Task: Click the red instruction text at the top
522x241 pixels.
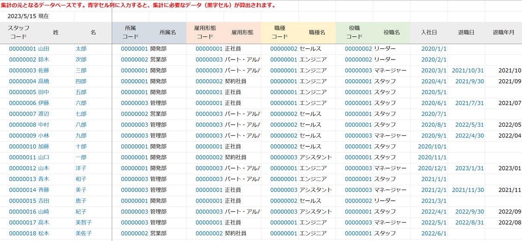Action: click(x=139, y=6)
